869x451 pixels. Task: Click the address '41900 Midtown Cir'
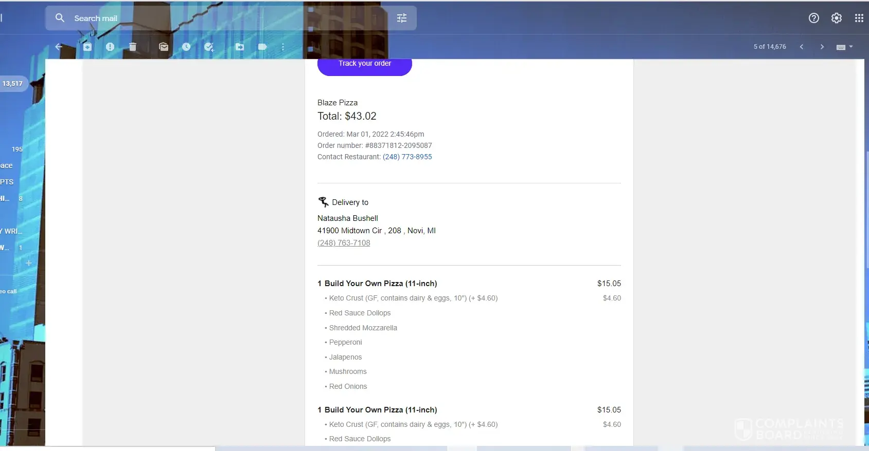click(350, 231)
